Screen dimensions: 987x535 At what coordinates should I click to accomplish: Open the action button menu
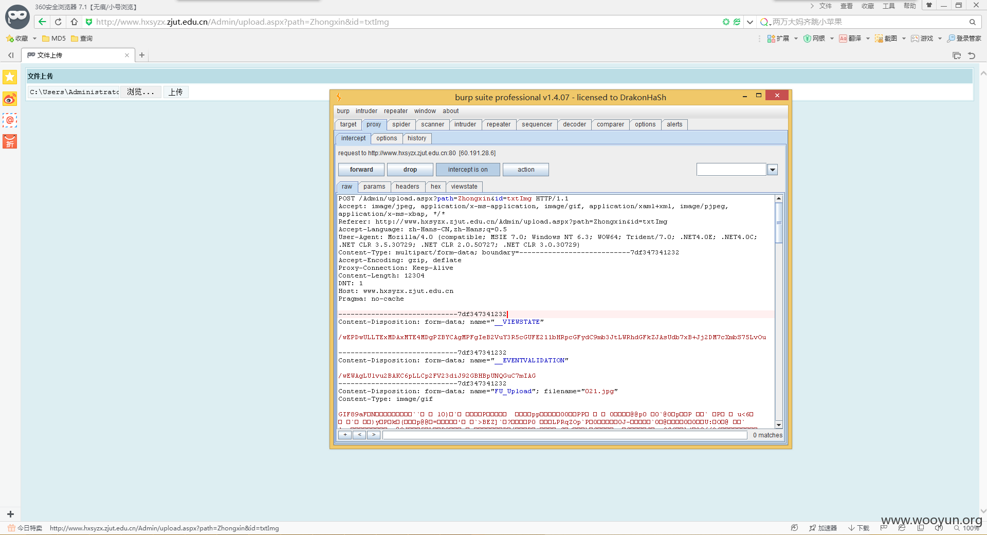tap(526, 170)
